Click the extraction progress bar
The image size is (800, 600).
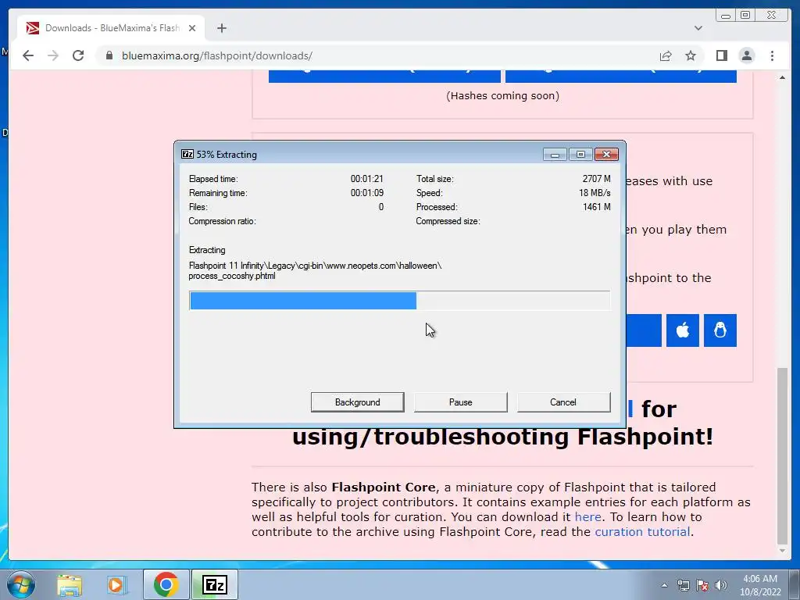399,301
